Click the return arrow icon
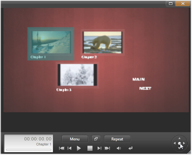The image size is (192, 155). point(130,148)
